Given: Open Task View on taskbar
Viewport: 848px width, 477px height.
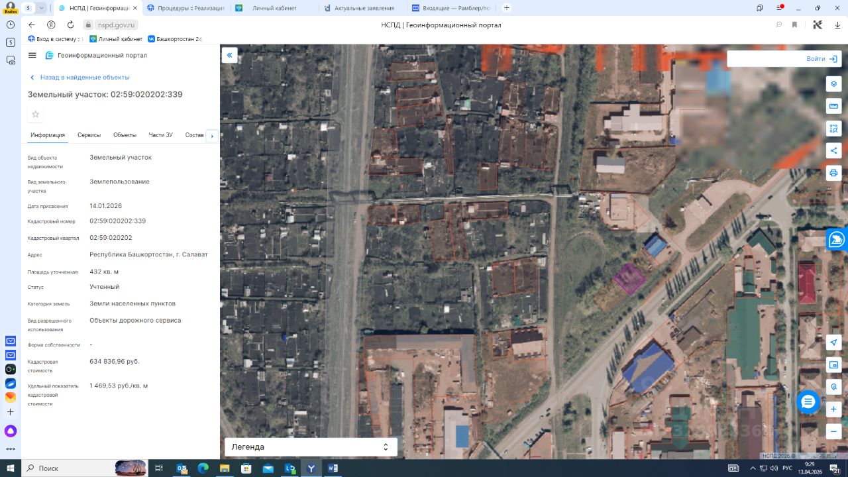Looking at the screenshot, I should pyautogui.click(x=159, y=468).
